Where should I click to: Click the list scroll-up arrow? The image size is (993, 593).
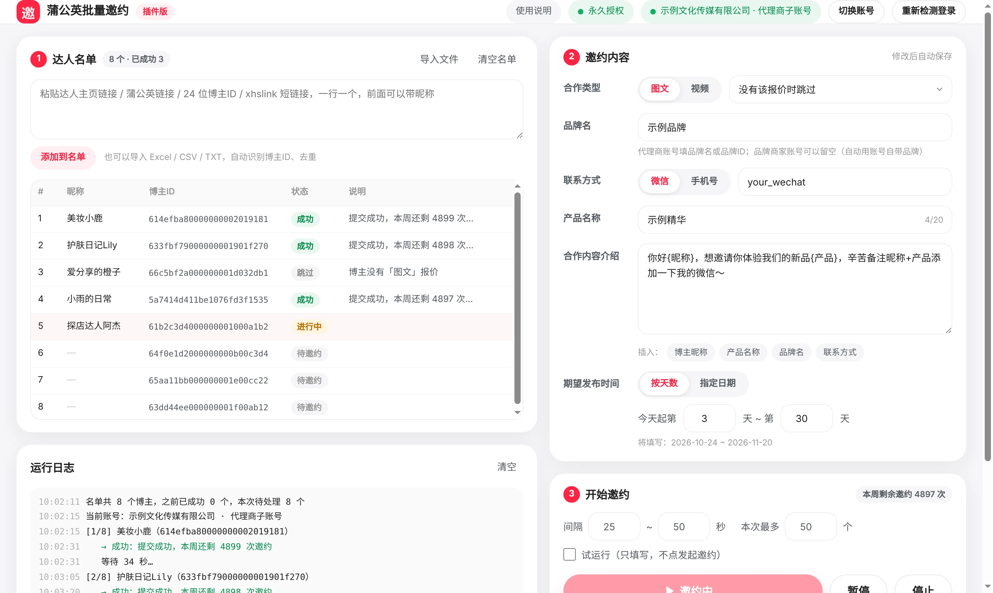(518, 186)
